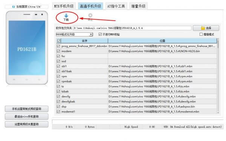Open the 9008格式化升级 mode dropdown

(x=74, y=34)
